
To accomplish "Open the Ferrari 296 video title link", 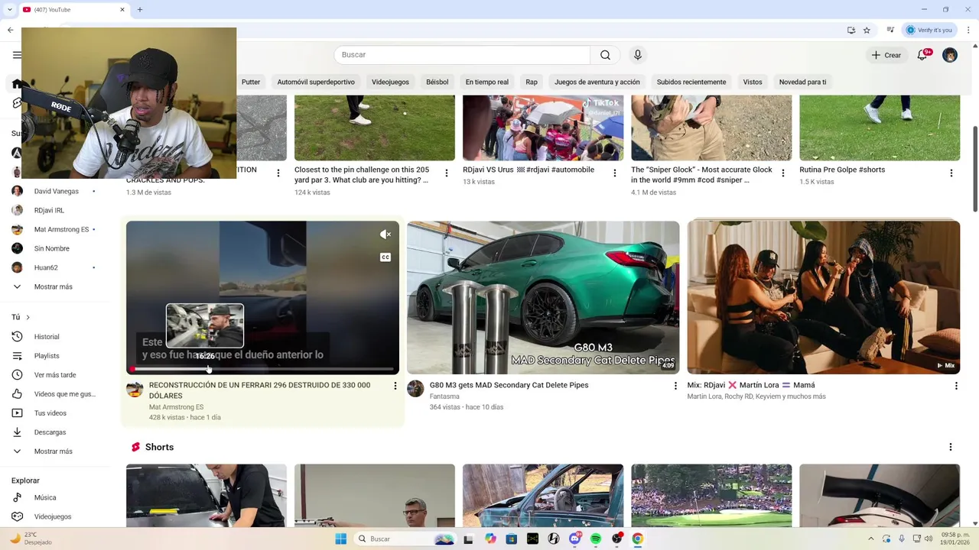I will click(259, 390).
